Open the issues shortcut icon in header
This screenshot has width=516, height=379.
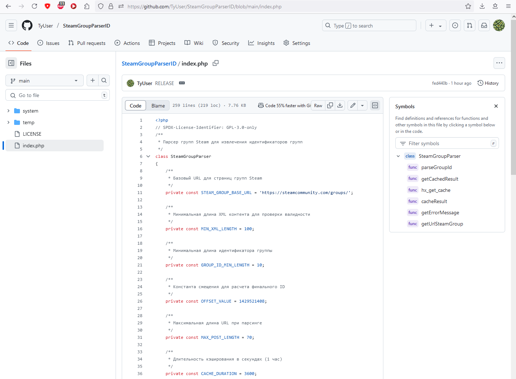[x=455, y=25]
